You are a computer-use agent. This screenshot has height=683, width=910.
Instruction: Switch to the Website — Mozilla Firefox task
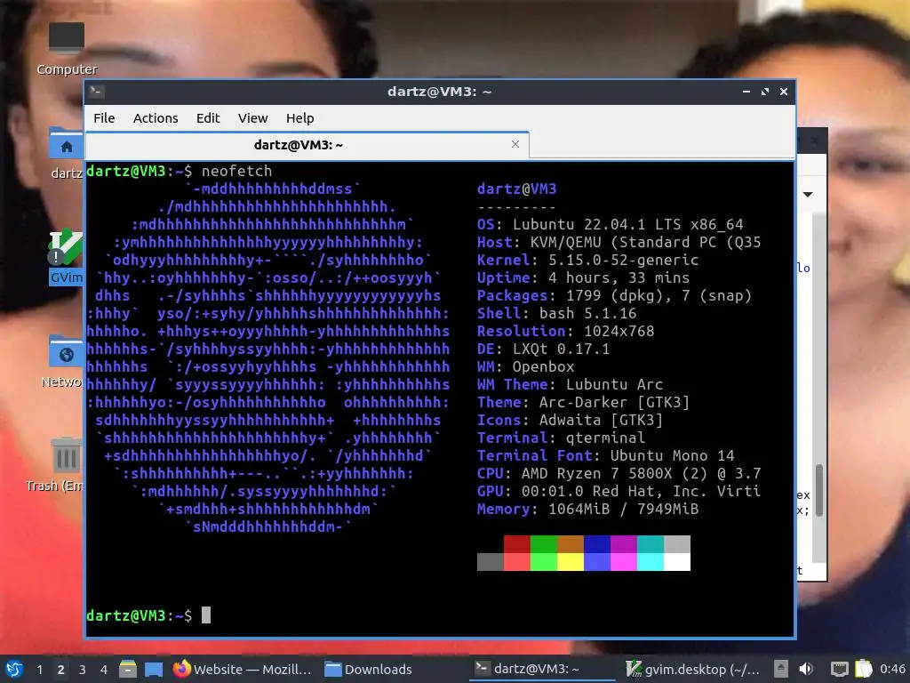pos(243,669)
